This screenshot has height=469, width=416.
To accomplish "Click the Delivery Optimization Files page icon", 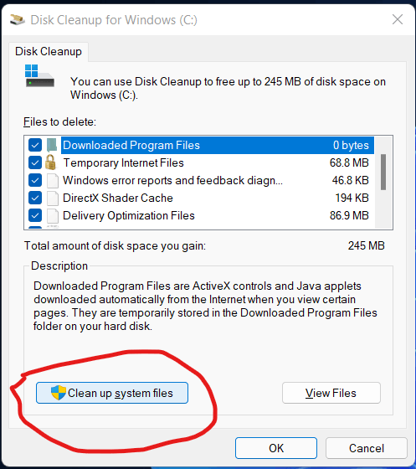I will click(x=53, y=216).
